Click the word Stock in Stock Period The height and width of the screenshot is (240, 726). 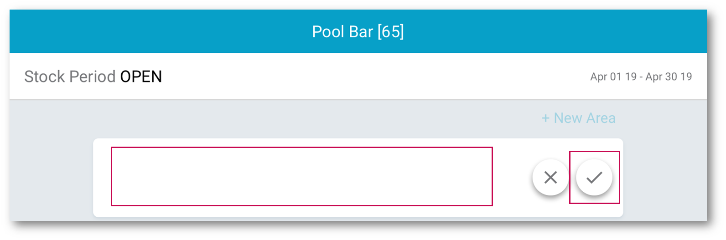click(x=45, y=77)
